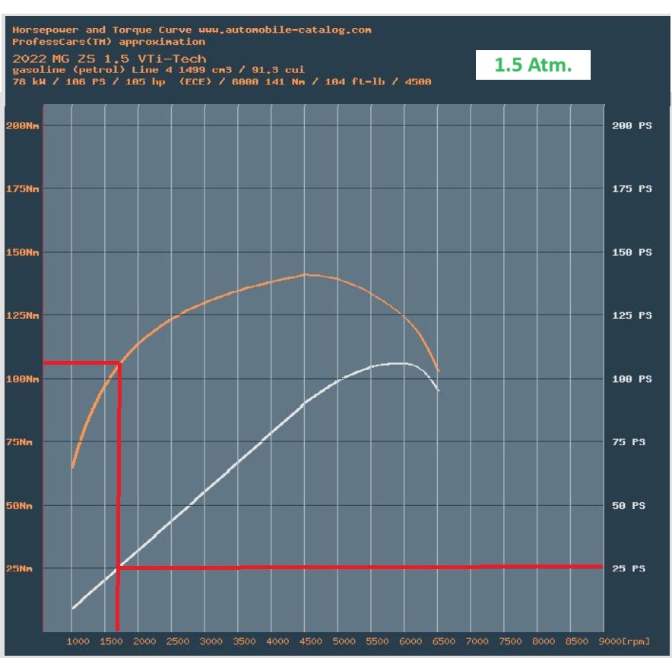Click the '4500' rpm axis label
Image resolution: width=672 pixels, height=658 pixels.
coord(310,642)
